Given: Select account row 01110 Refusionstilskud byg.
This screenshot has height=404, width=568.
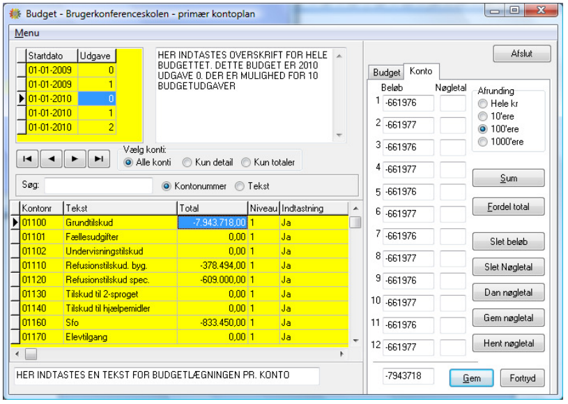Looking at the screenshot, I should (180, 265).
